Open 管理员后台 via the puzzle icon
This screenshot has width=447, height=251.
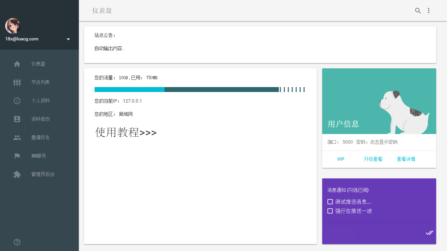[17, 174]
